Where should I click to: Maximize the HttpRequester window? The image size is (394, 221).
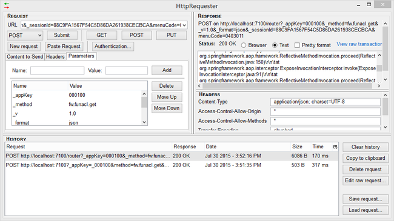coord(369,4)
